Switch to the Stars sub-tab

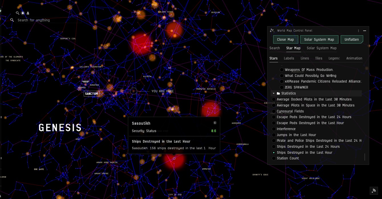[273, 58]
